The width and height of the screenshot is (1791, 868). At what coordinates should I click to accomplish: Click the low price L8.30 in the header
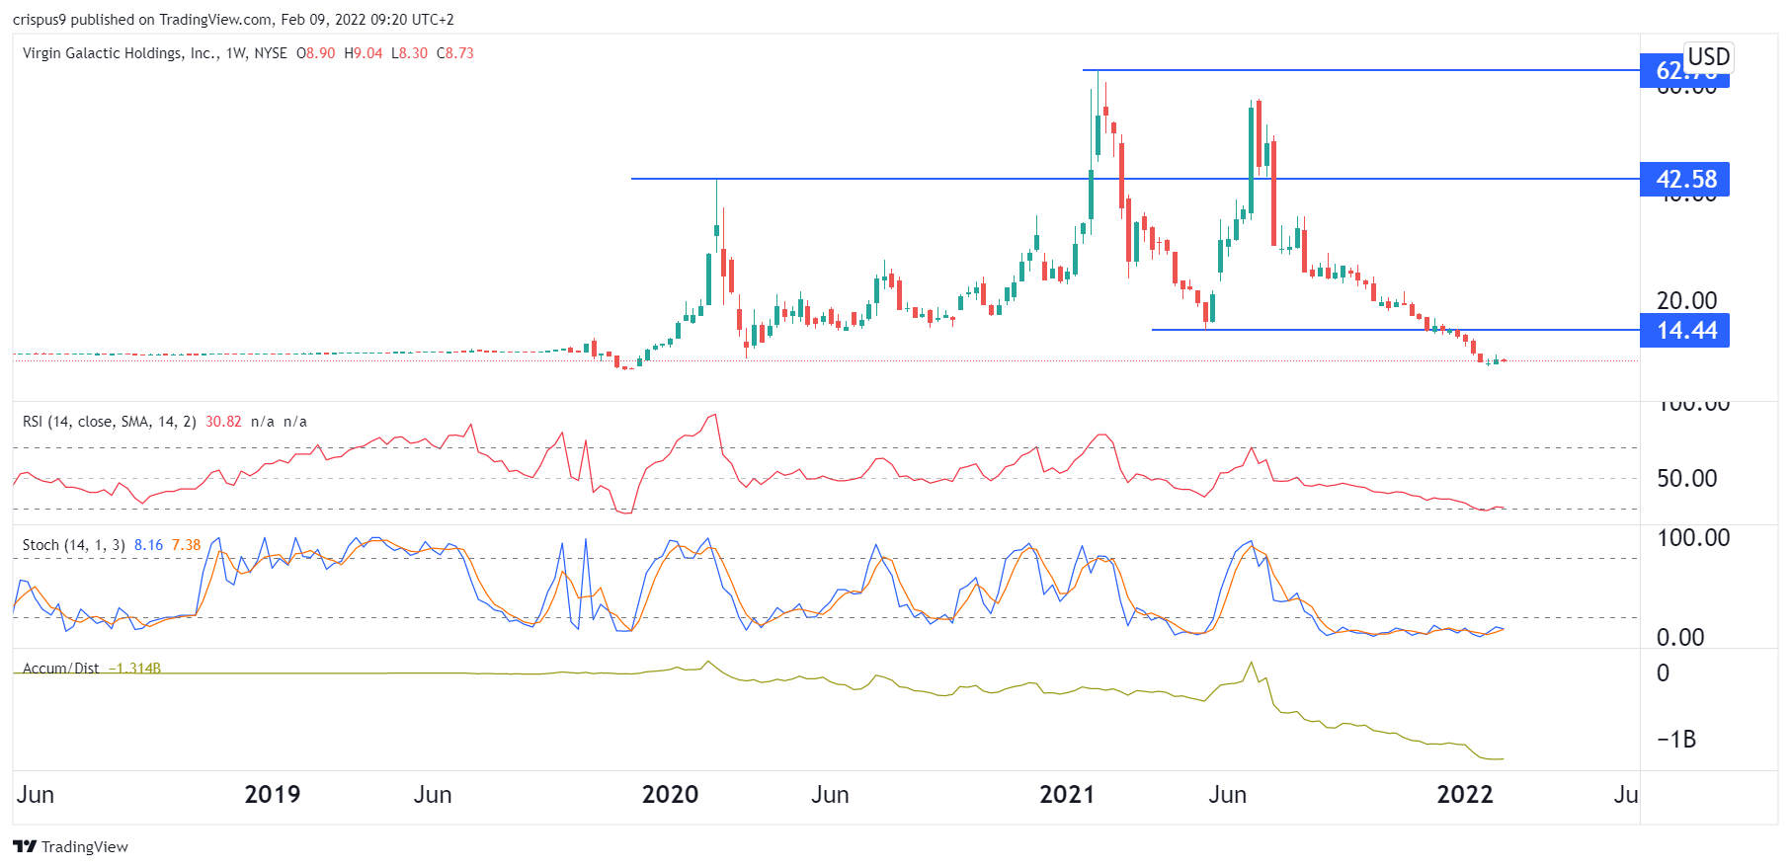point(409,53)
